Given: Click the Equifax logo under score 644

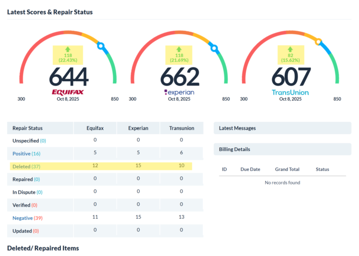Looking at the screenshot, I should coord(68,92).
